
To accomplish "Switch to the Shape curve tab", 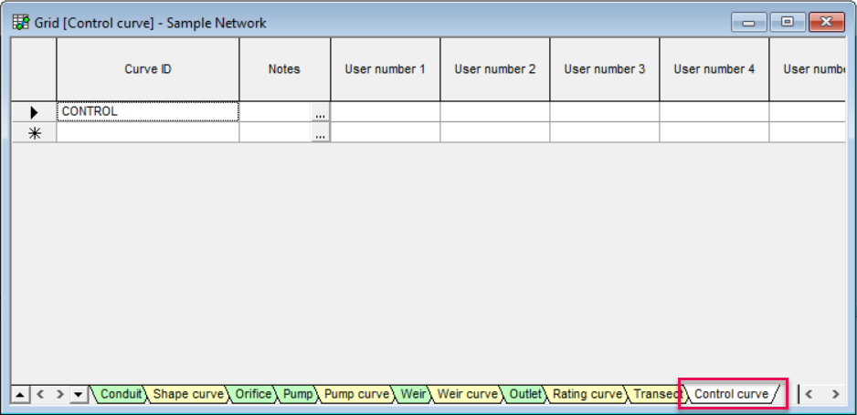I will coord(188,394).
